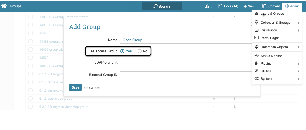Tick the checkbox for group 15470

[x=30, y=33]
